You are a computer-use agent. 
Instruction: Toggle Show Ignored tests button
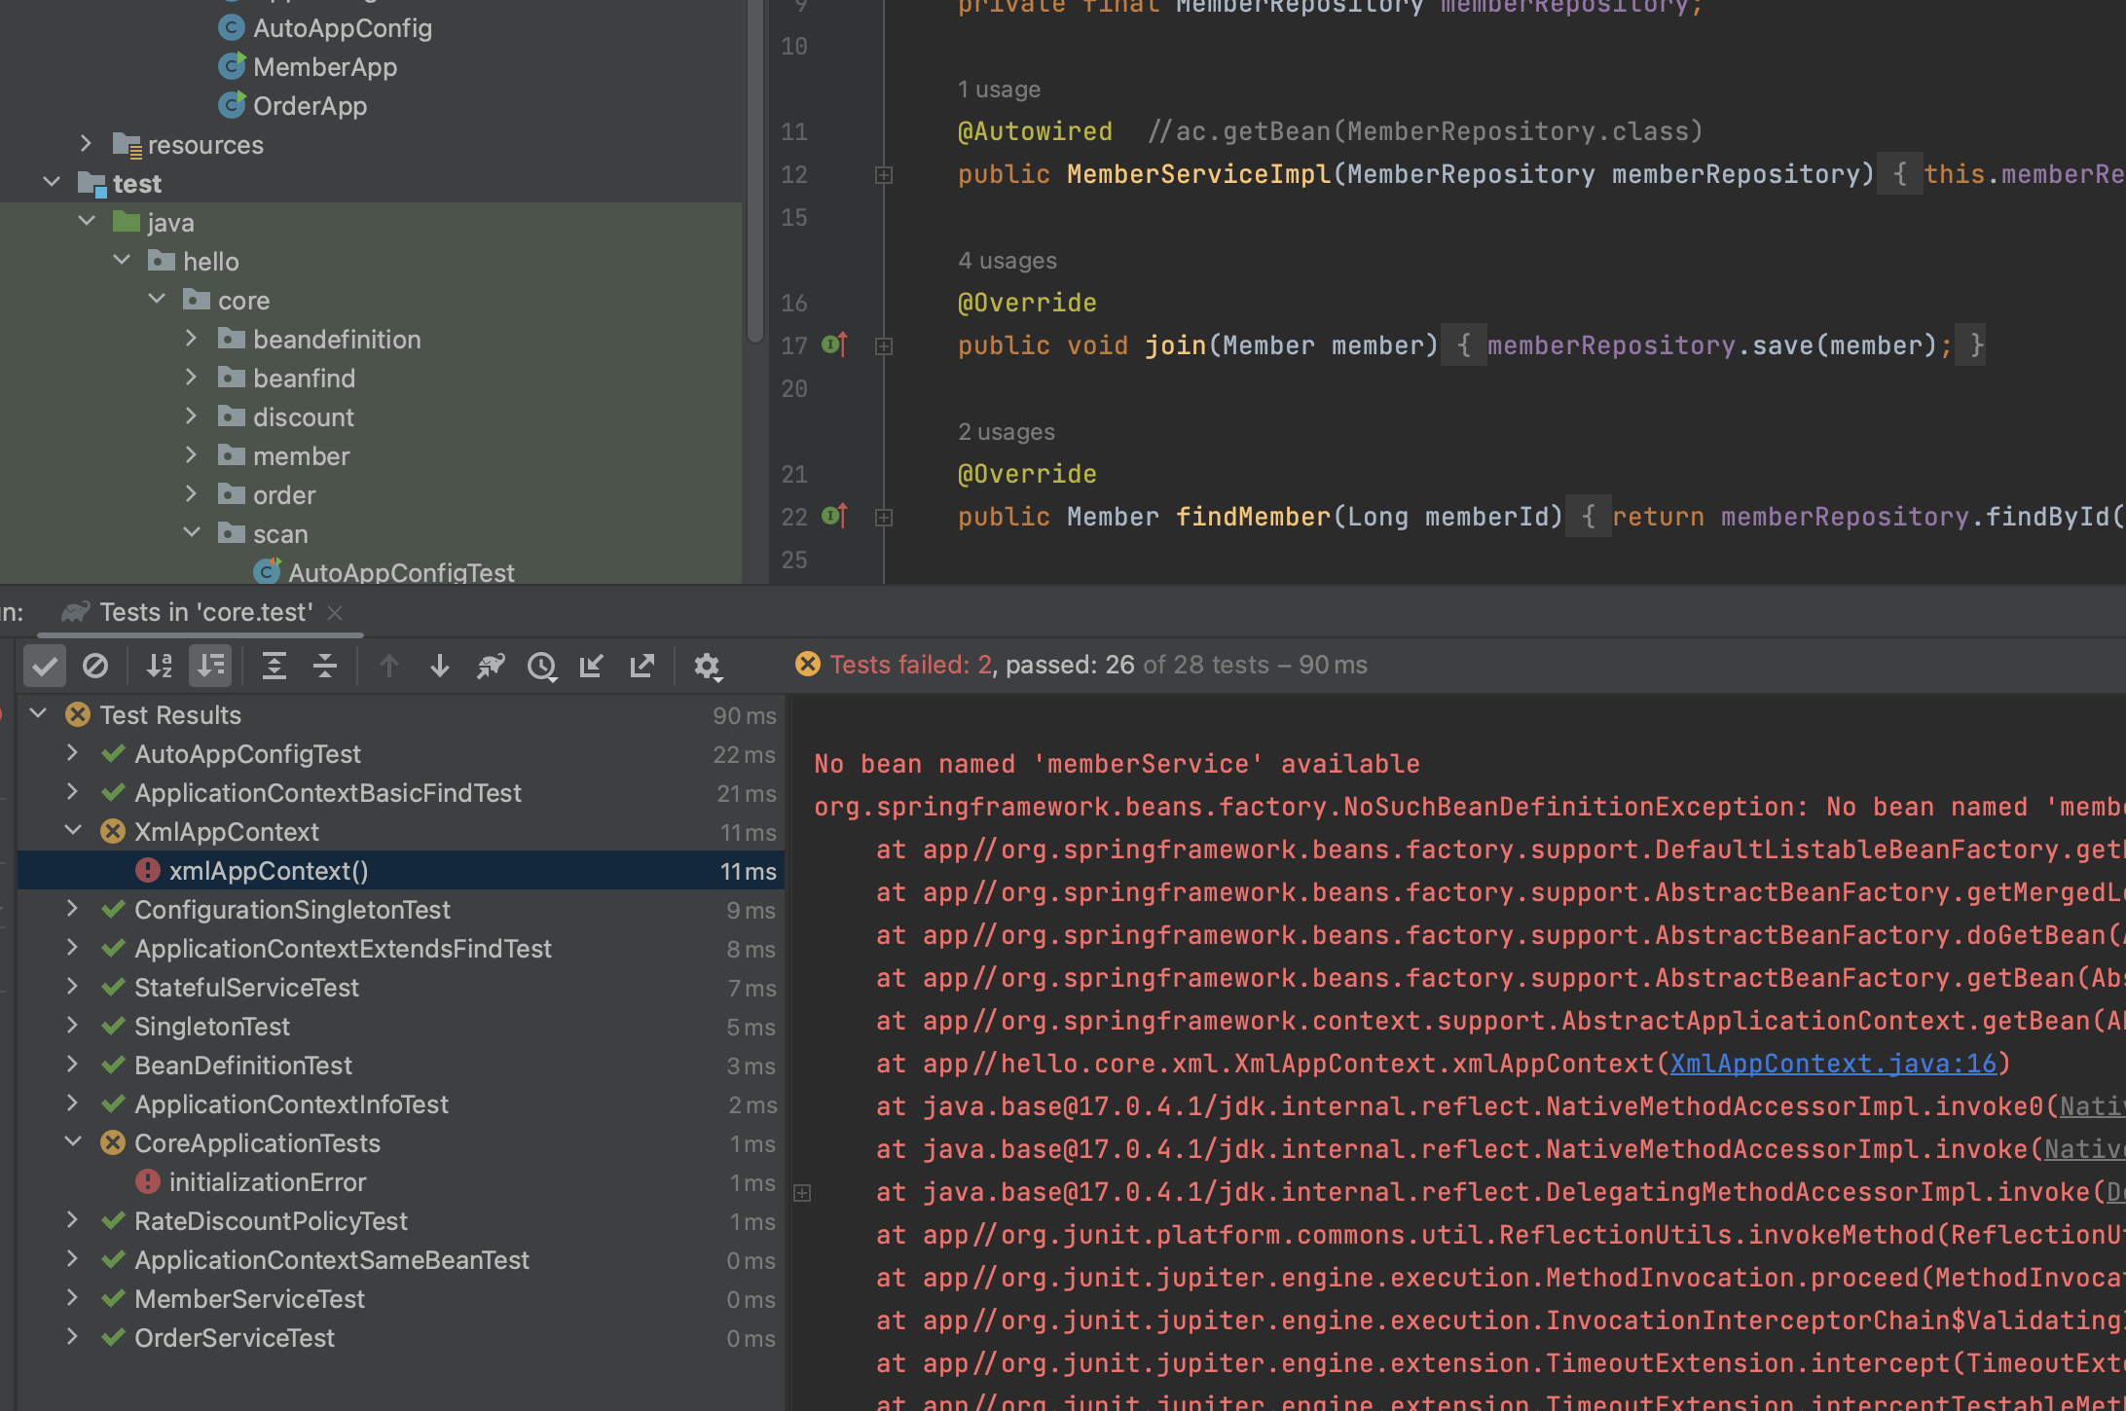[x=95, y=666]
